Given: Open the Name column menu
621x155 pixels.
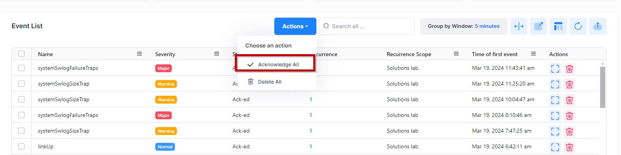Looking at the screenshot, I should (139, 54).
